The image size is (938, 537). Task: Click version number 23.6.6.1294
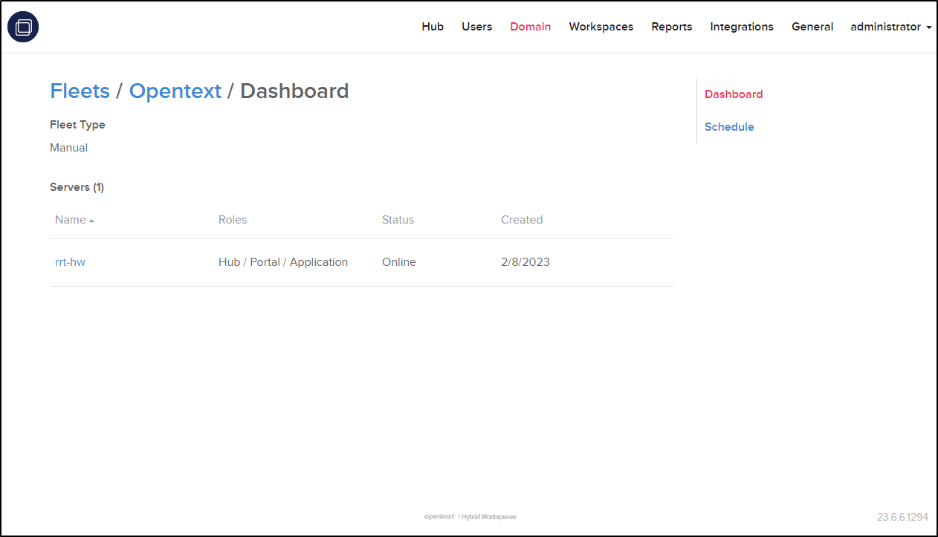(x=903, y=517)
